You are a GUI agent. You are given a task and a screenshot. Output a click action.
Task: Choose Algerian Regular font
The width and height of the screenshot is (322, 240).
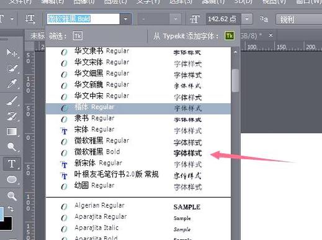click(138, 206)
